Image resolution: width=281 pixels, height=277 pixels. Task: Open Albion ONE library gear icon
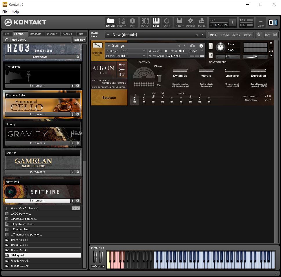point(78,200)
